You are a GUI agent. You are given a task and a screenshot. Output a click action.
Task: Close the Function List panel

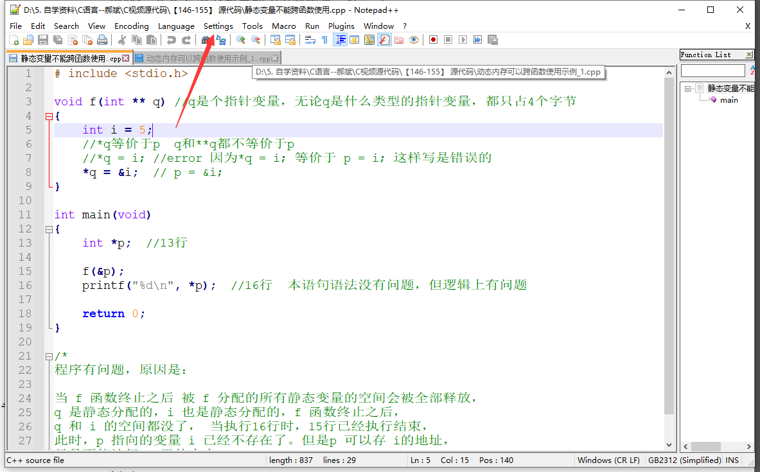[749, 55]
